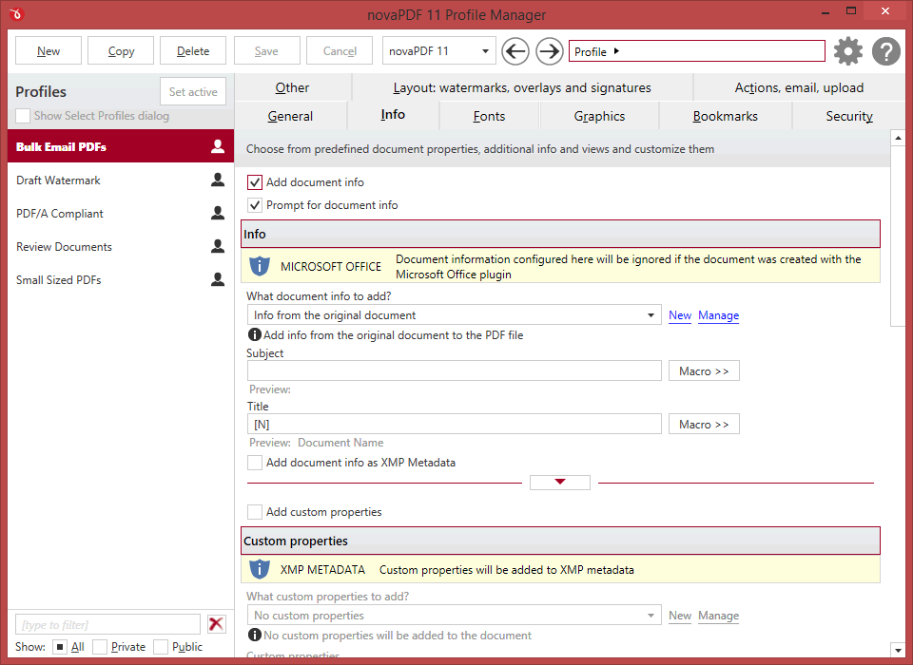Click the user icon beside Review Documents

218,246
